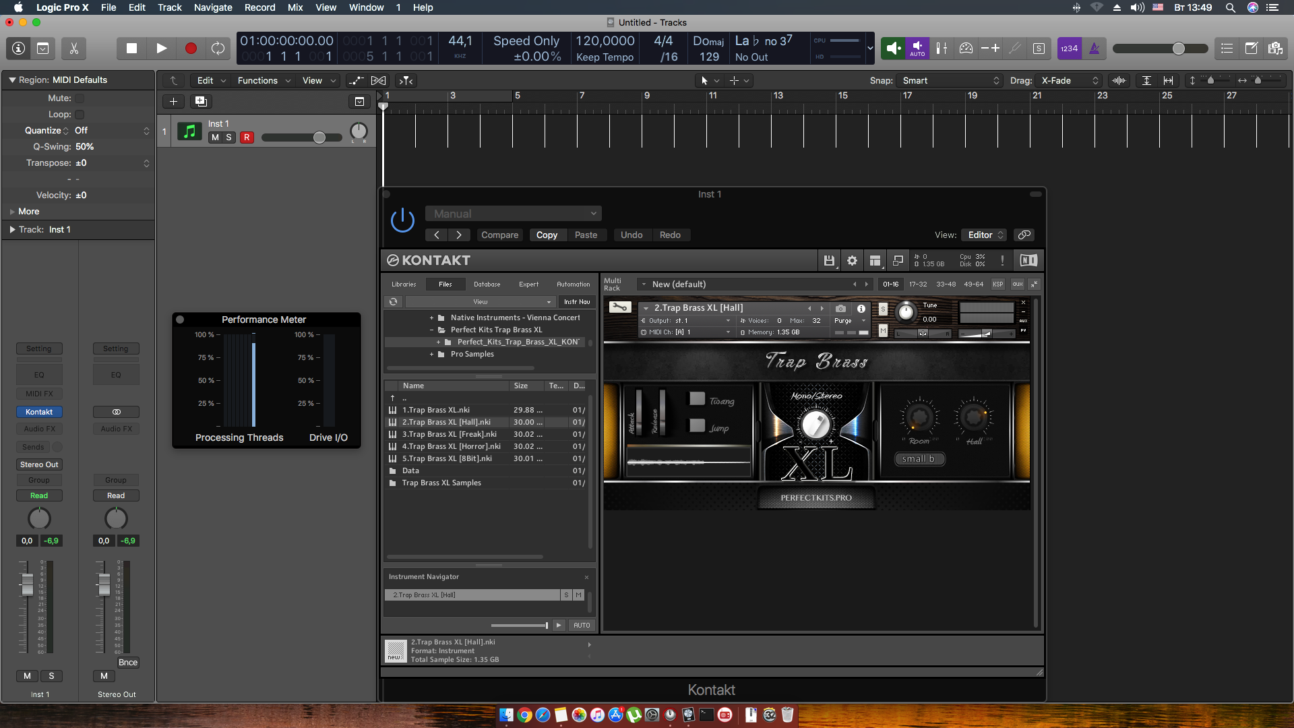1294x728 pixels.
Task: Open the scissors Editors button
Action: point(73,49)
